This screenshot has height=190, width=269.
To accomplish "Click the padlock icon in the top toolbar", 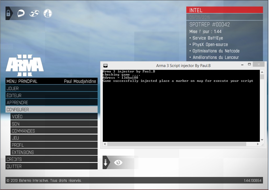I will click(8, 13).
